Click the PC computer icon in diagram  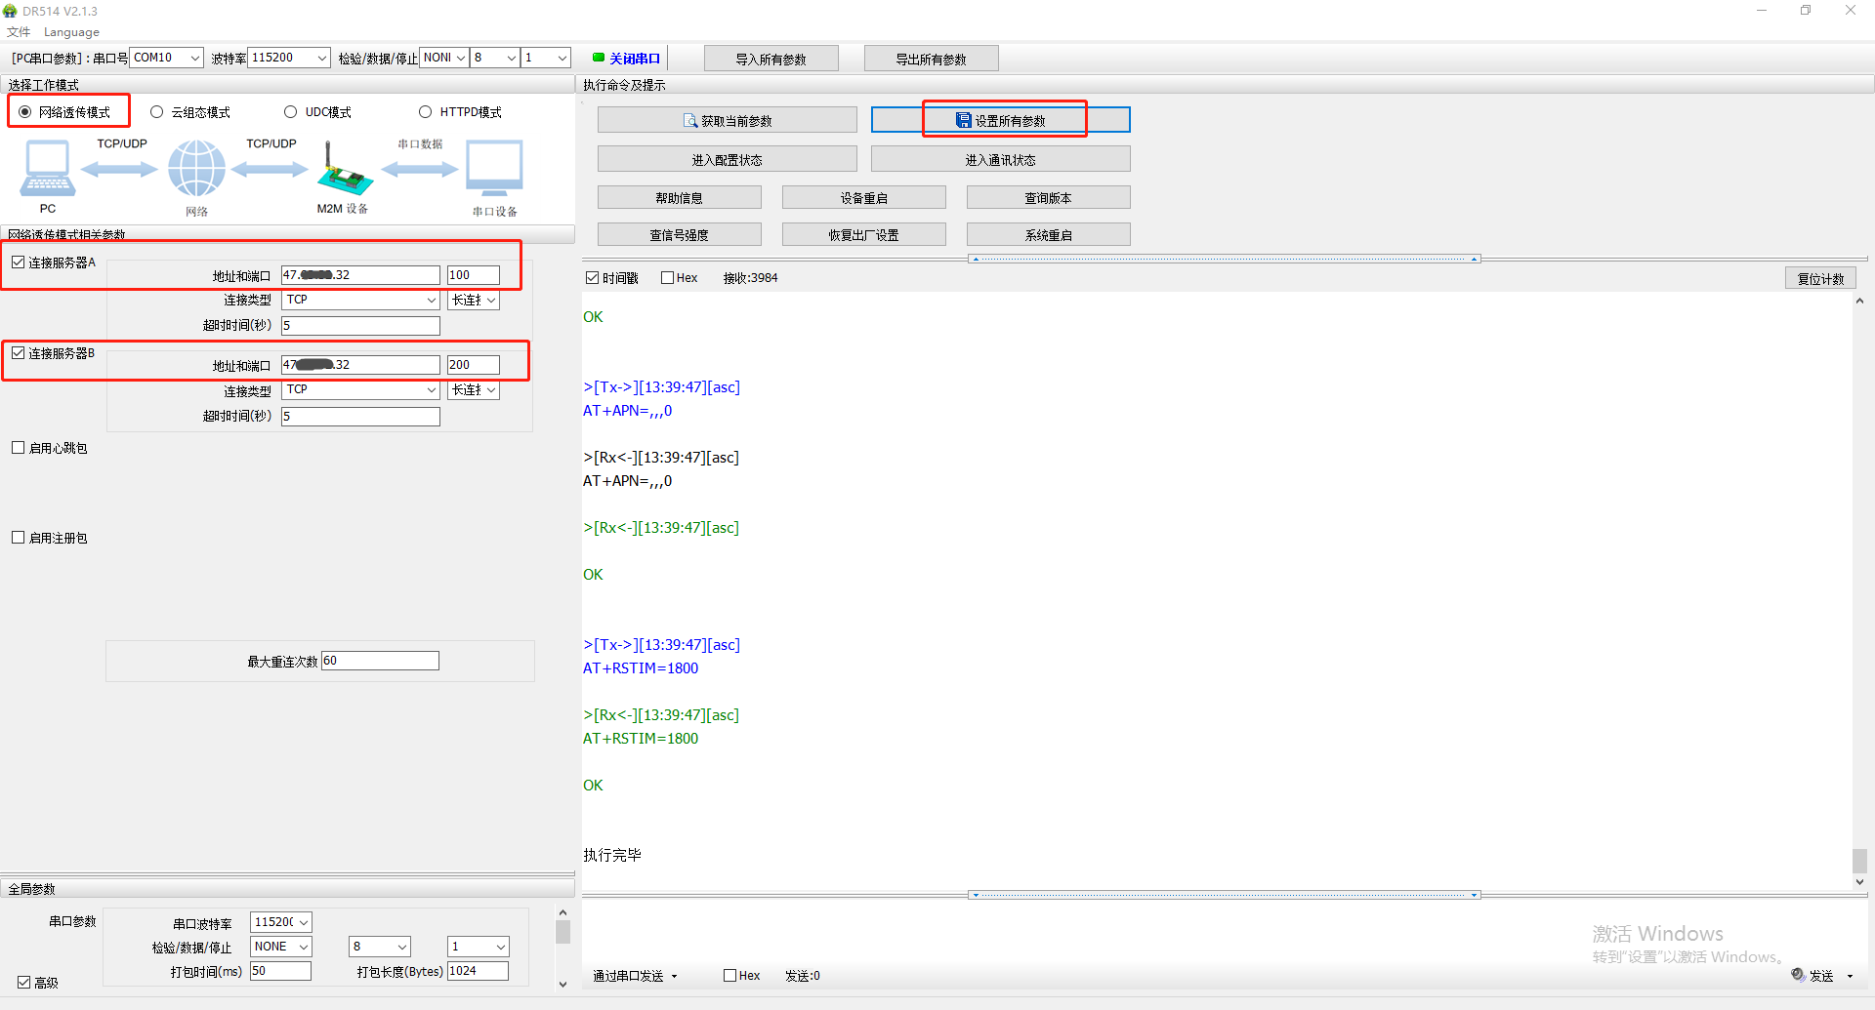click(x=47, y=168)
